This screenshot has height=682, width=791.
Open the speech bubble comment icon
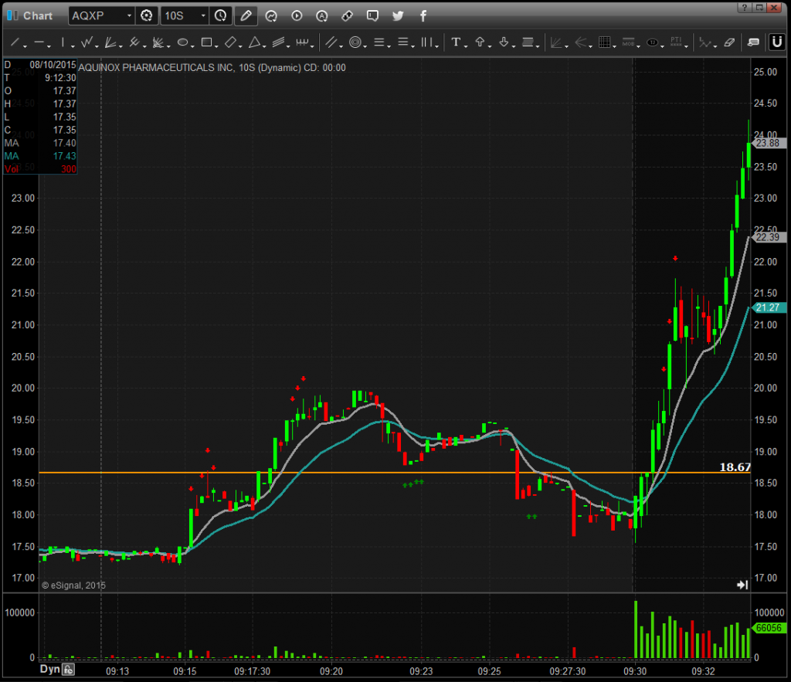click(372, 16)
